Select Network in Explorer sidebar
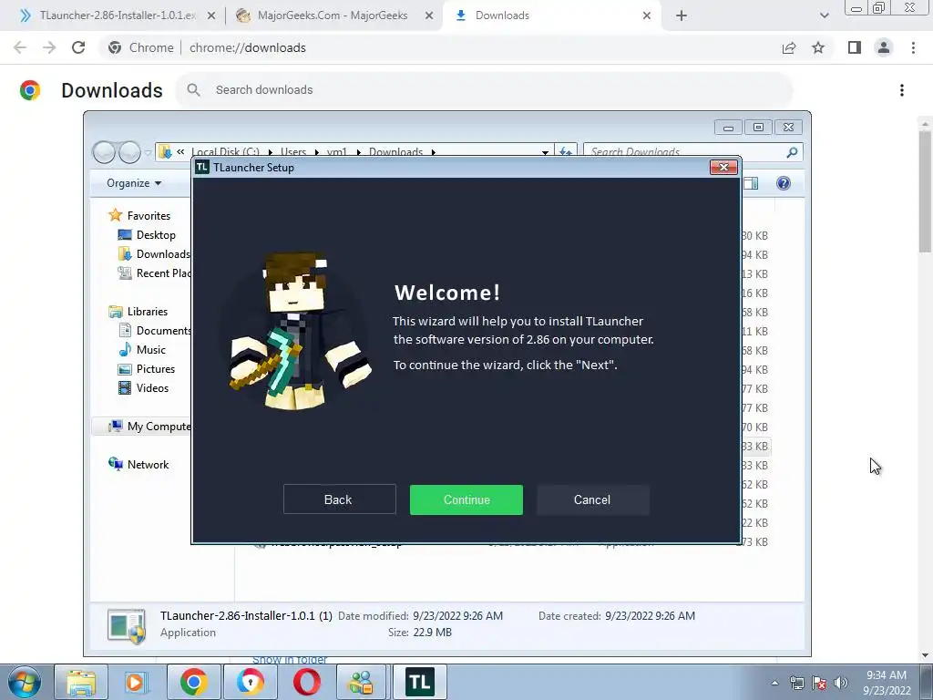The height and width of the screenshot is (700, 933). point(148,464)
